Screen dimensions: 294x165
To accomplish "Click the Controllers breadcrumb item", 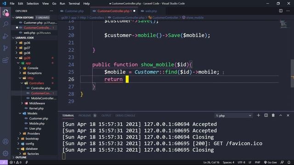I will point(96,17).
